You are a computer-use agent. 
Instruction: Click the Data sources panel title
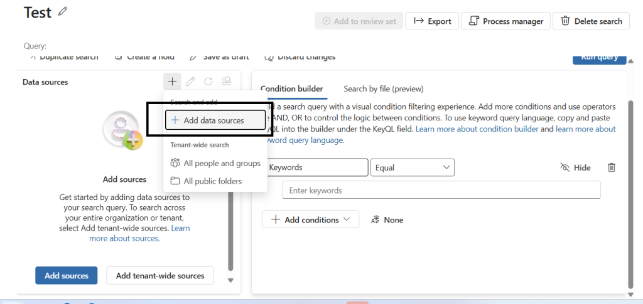45,82
